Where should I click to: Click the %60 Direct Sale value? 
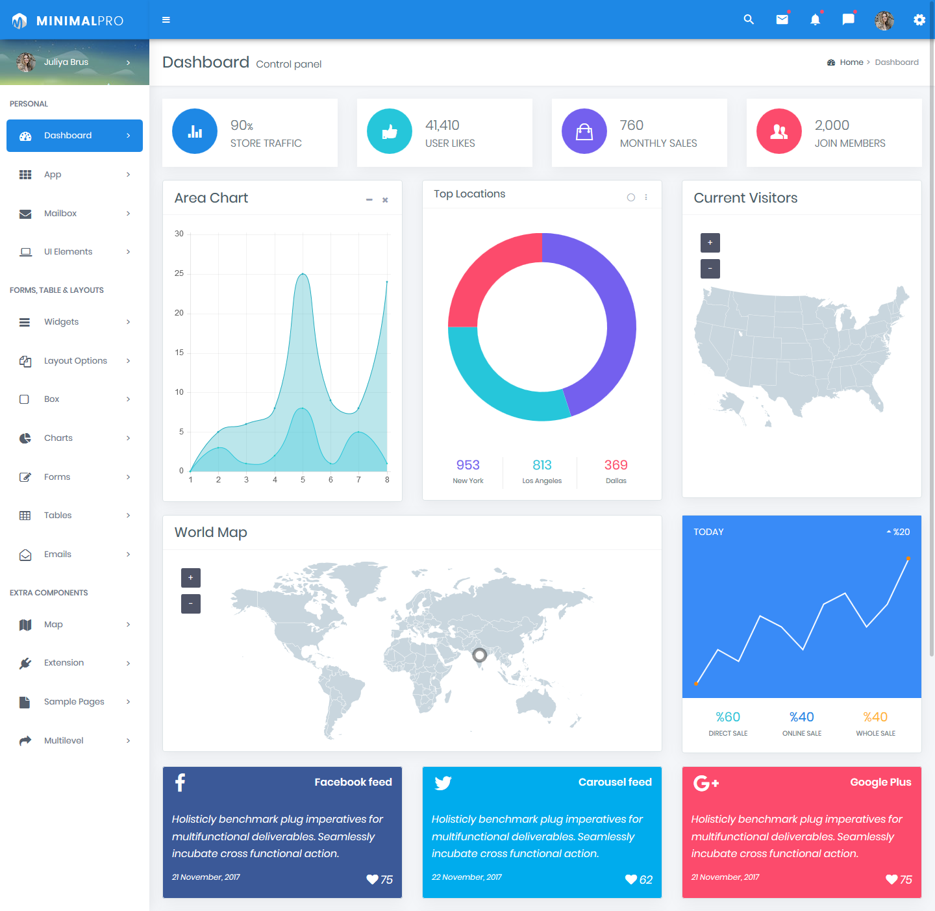(x=728, y=717)
